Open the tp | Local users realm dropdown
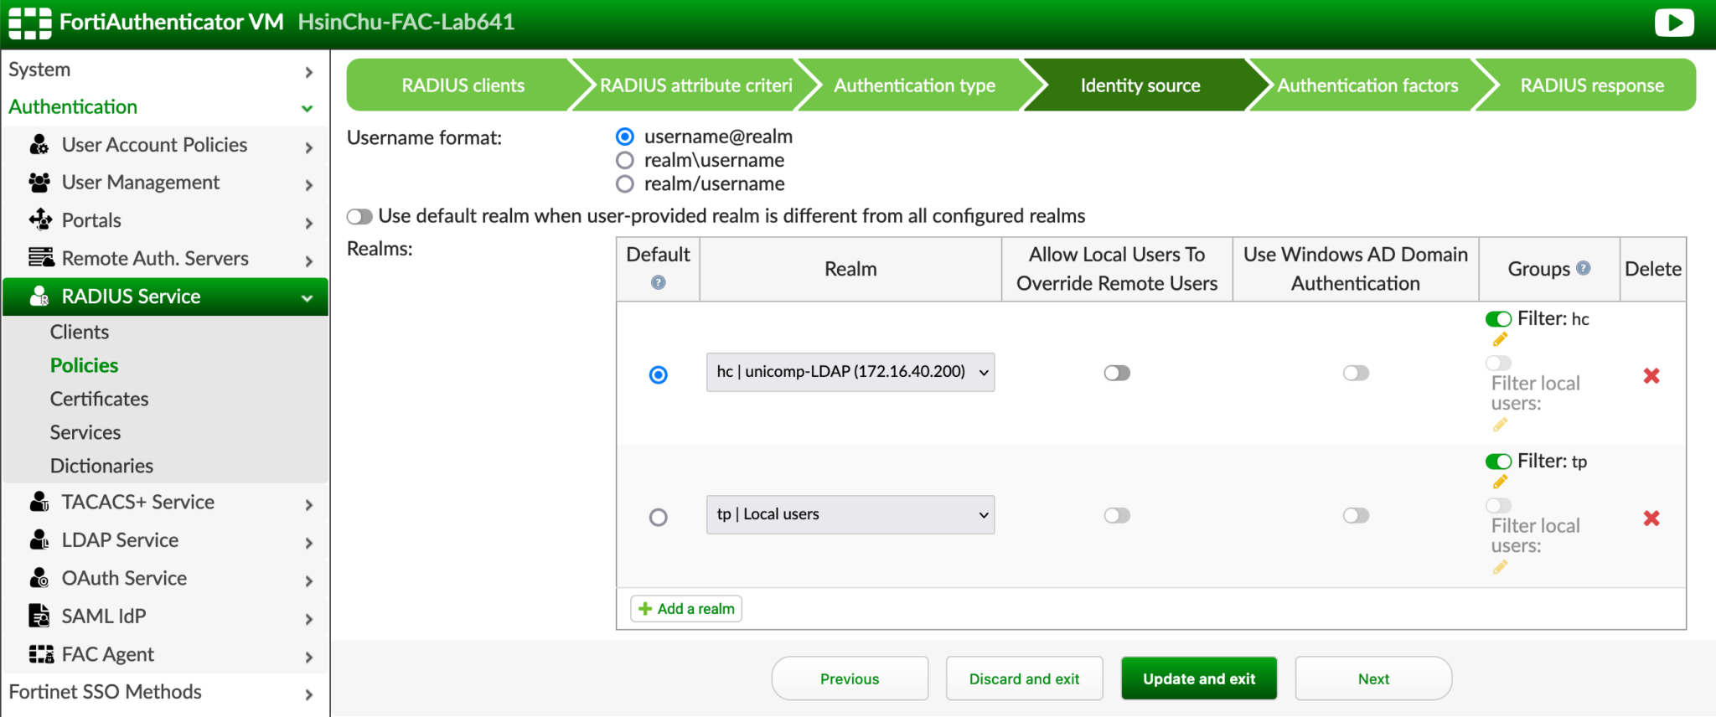 [x=850, y=514]
